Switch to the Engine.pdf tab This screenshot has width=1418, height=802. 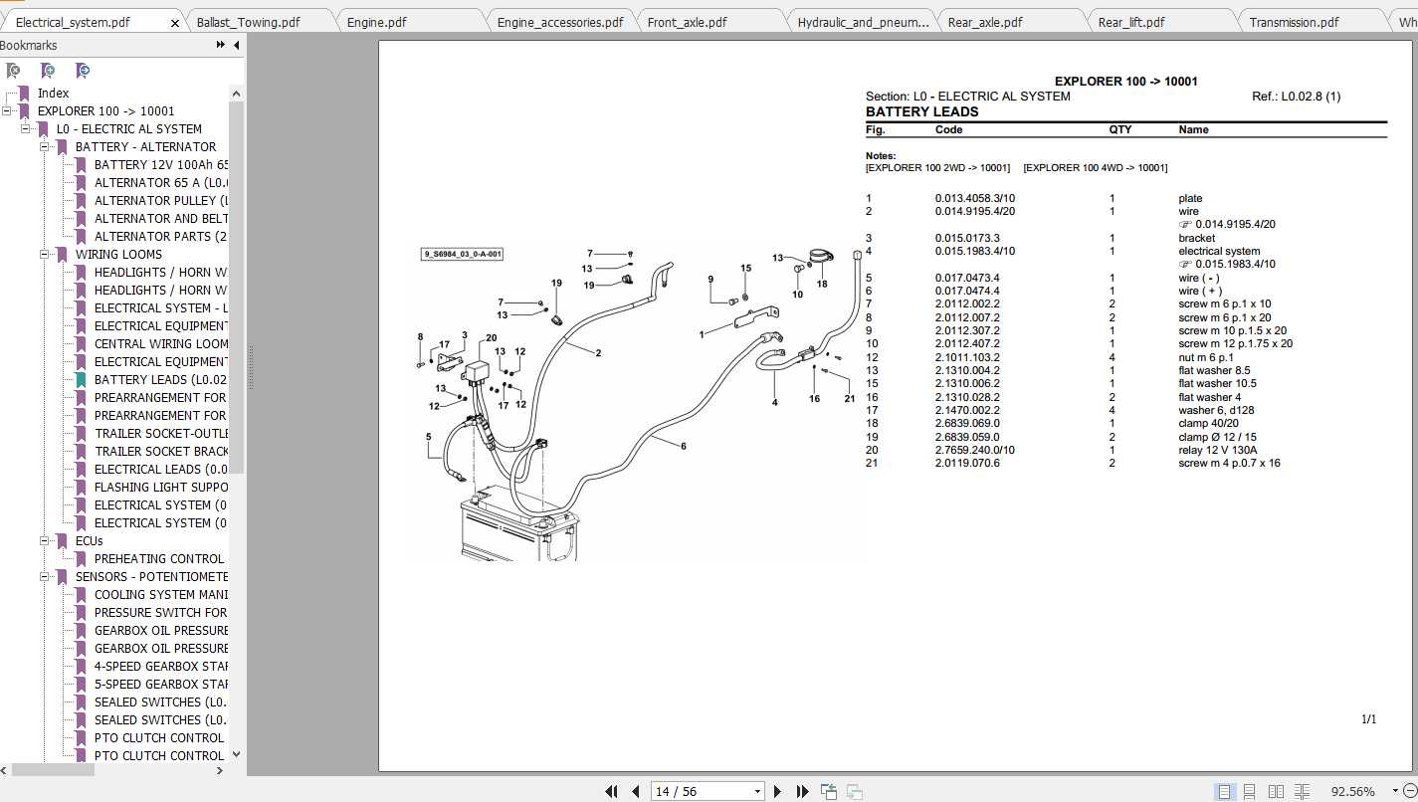pos(376,22)
